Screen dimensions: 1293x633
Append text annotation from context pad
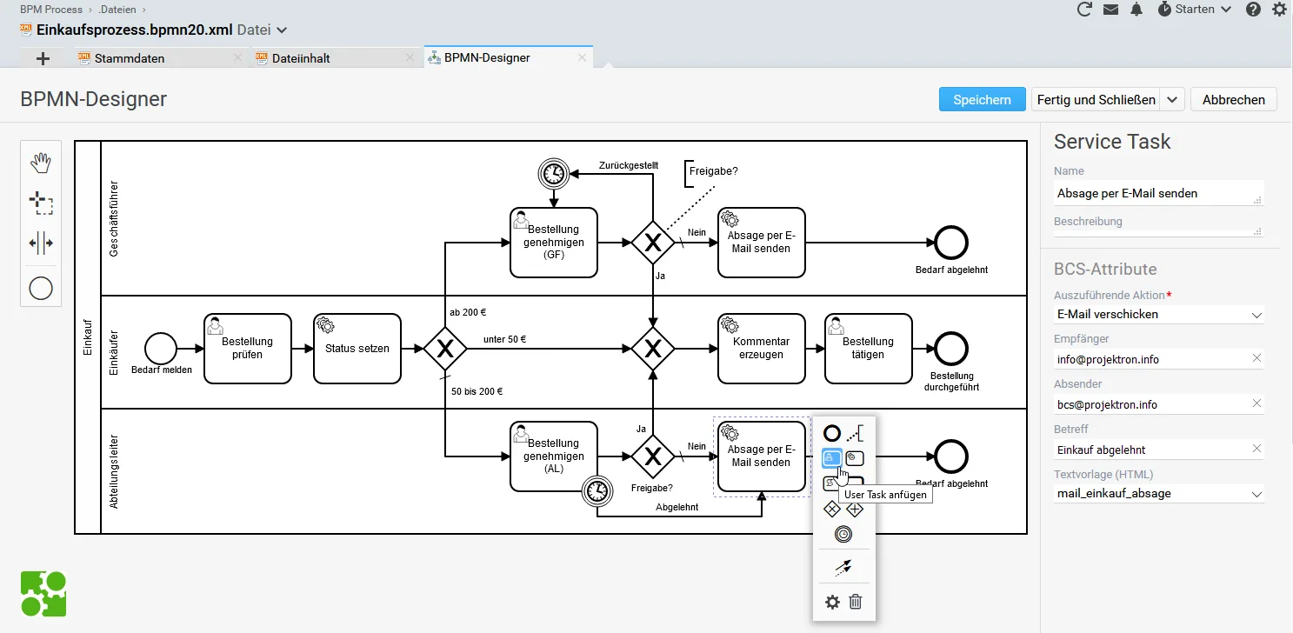(x=855, y=432)
